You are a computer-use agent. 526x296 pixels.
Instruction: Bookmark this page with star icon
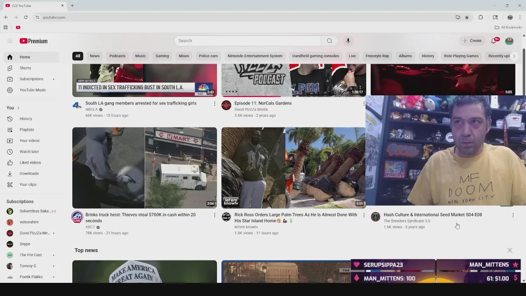[x=467, y=17]
